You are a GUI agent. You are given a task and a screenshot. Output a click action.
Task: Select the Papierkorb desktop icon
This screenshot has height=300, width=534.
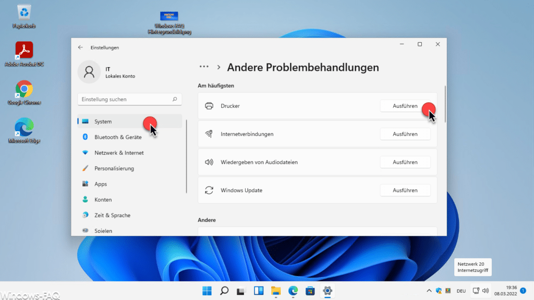pos(24,16)
